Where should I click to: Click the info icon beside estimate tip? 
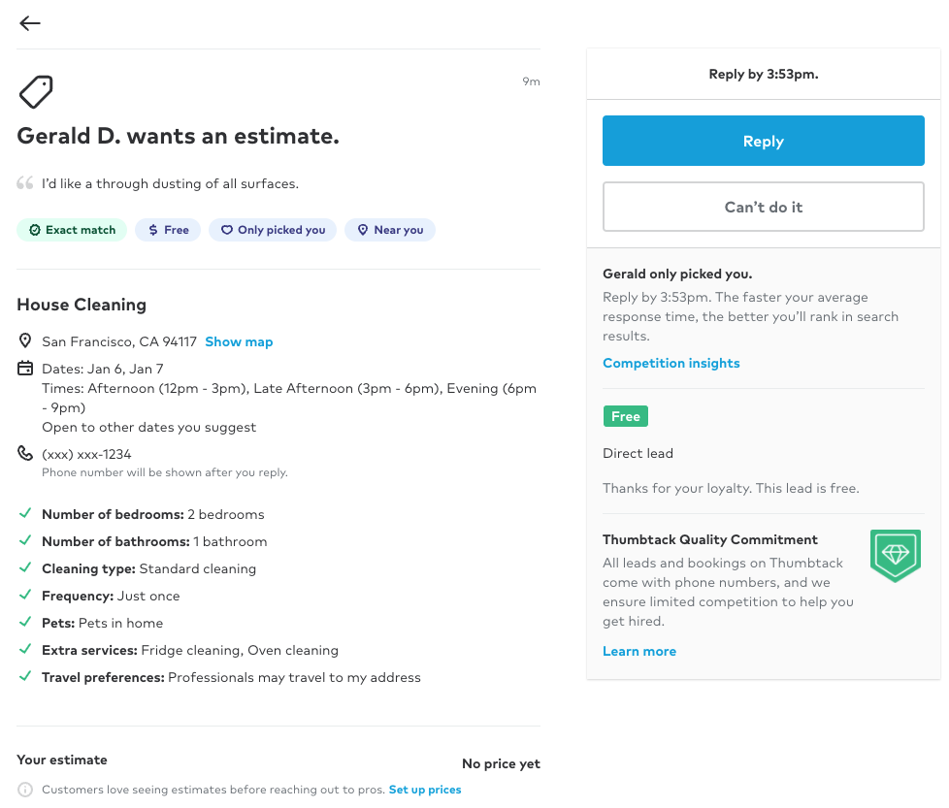pos(25,790)
